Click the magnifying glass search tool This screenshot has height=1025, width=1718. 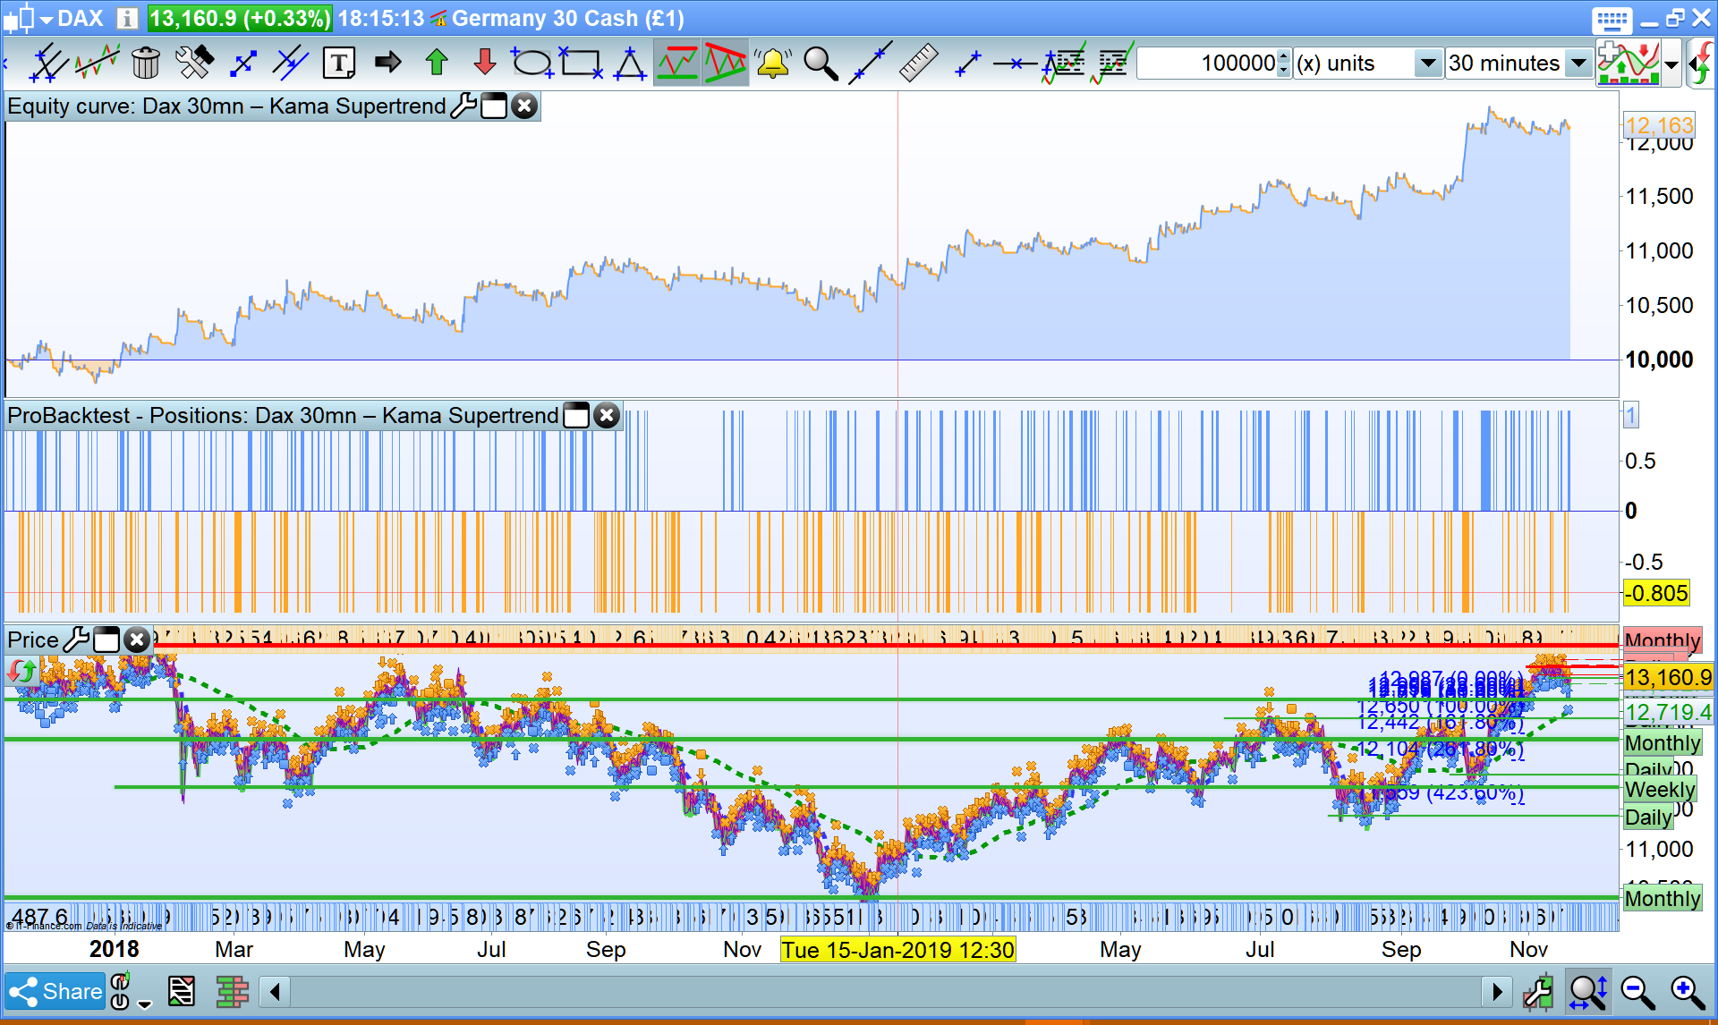(820, 63)
